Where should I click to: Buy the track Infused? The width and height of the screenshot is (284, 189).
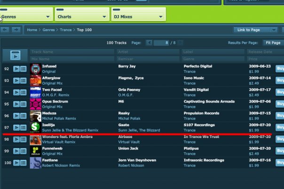point(280,69)
